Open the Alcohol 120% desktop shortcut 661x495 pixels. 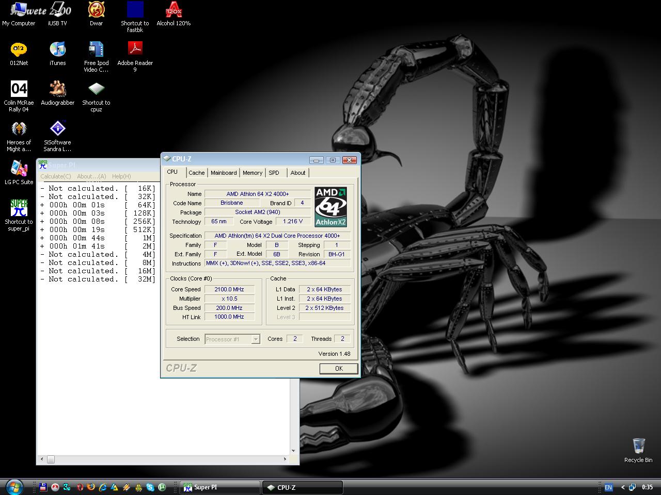coord(174,10)
